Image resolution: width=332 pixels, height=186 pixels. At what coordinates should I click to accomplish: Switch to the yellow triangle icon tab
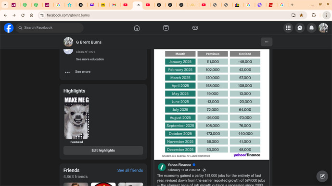tap(192, 5)
